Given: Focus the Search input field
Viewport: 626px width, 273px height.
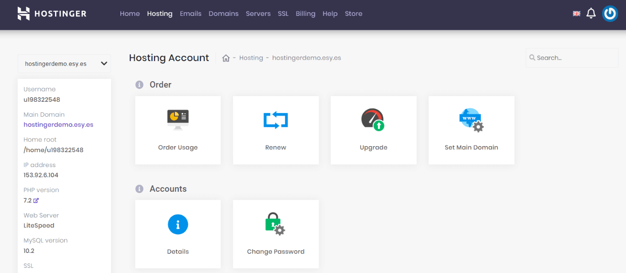Looking at the screenshot, I should click(x=572, y=58).
